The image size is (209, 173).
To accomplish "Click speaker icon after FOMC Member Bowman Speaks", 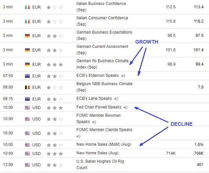I will [94, 122].
